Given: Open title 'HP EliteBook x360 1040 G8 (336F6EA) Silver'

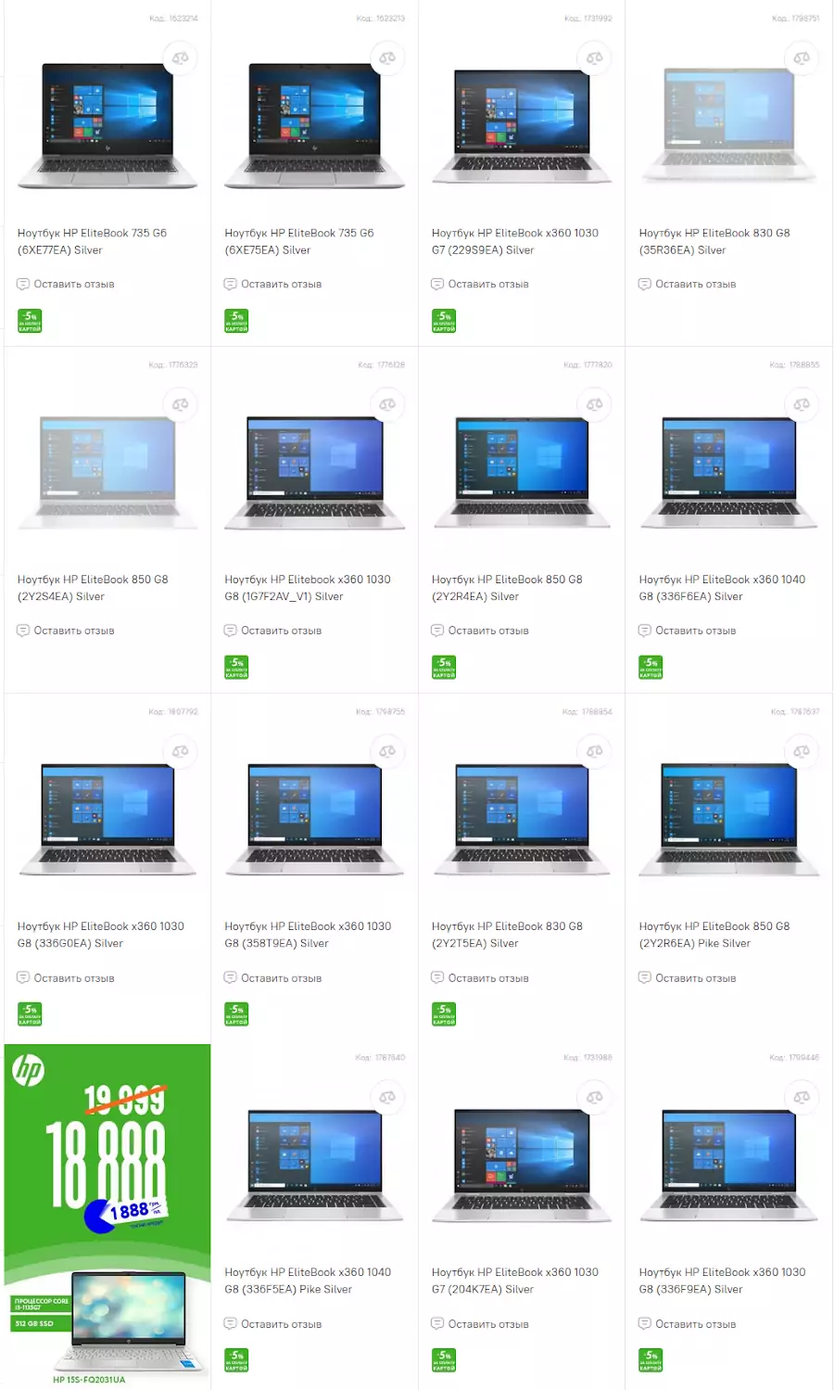Looking at the screenshot, I should (x=722, y=588).
